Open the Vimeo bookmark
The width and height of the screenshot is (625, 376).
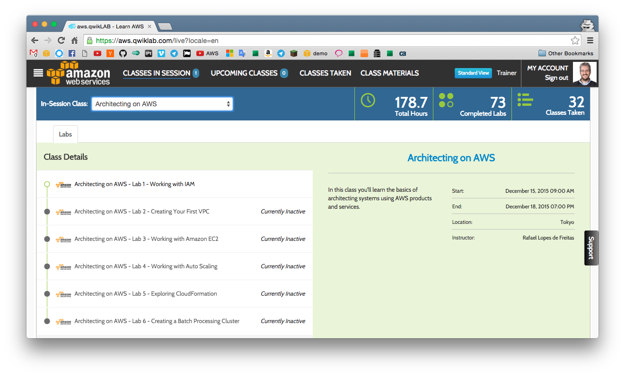[161, 53]
